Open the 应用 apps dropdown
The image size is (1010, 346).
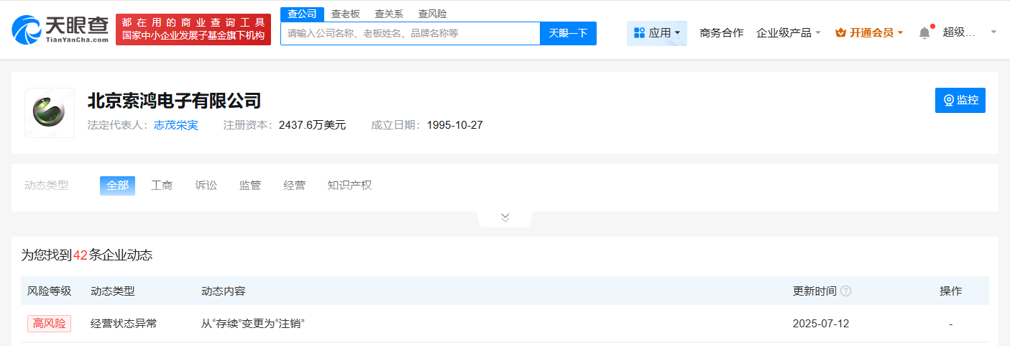pos(657,33)
